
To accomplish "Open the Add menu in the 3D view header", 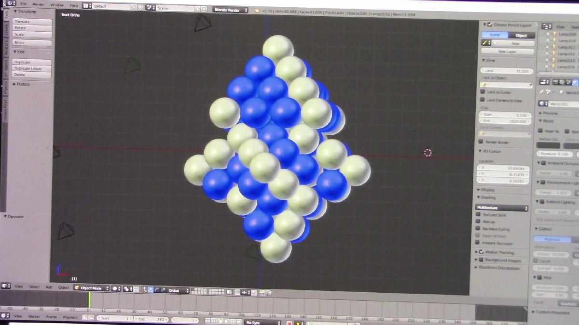I will coord(49,287).
